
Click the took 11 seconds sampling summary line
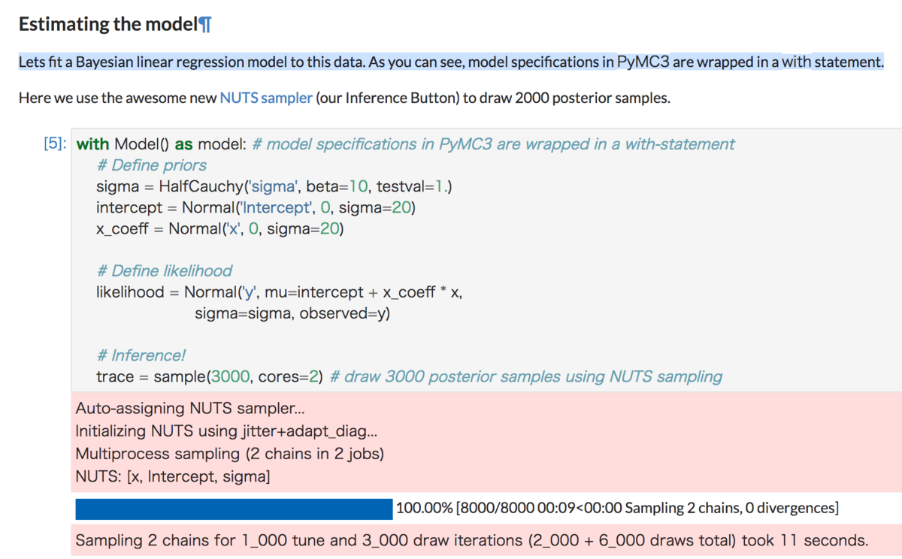(x=472, y=540)
